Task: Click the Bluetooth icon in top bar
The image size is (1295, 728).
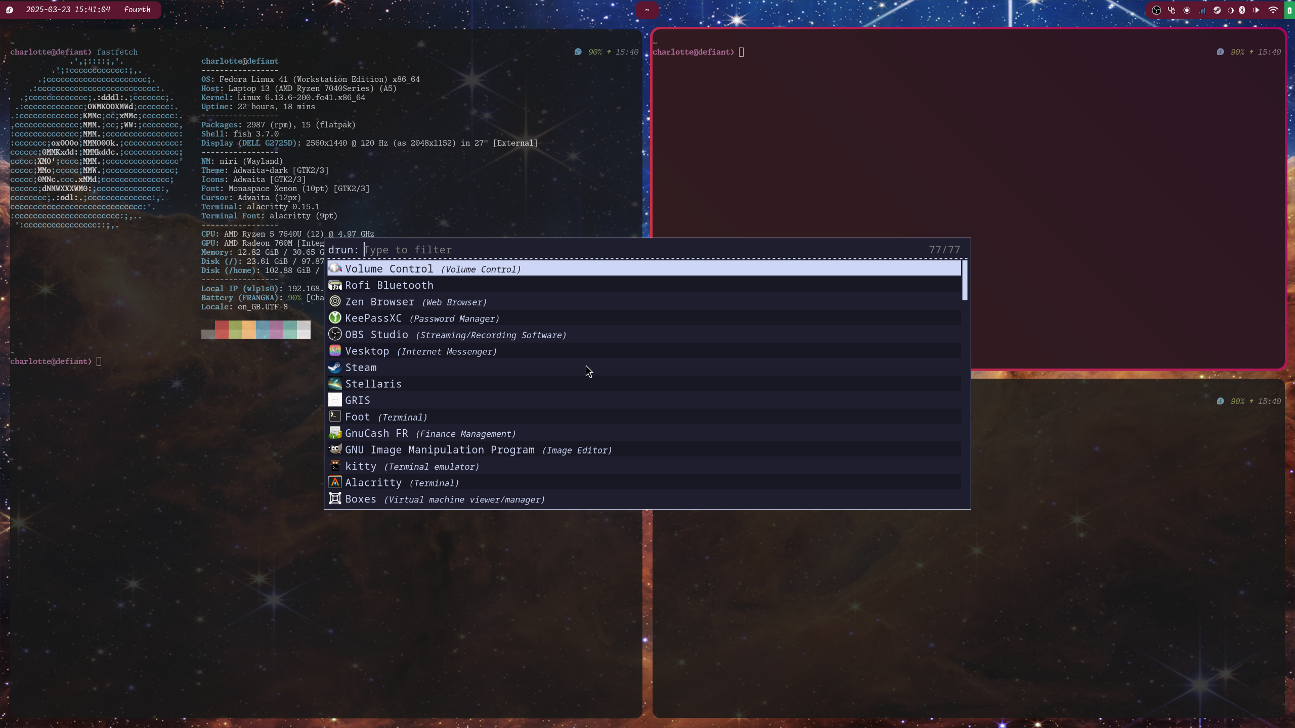Action: pos(1242,10)
